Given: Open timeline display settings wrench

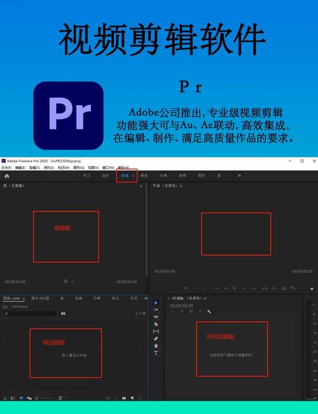Looking at the screenshot, I should 209,312.
